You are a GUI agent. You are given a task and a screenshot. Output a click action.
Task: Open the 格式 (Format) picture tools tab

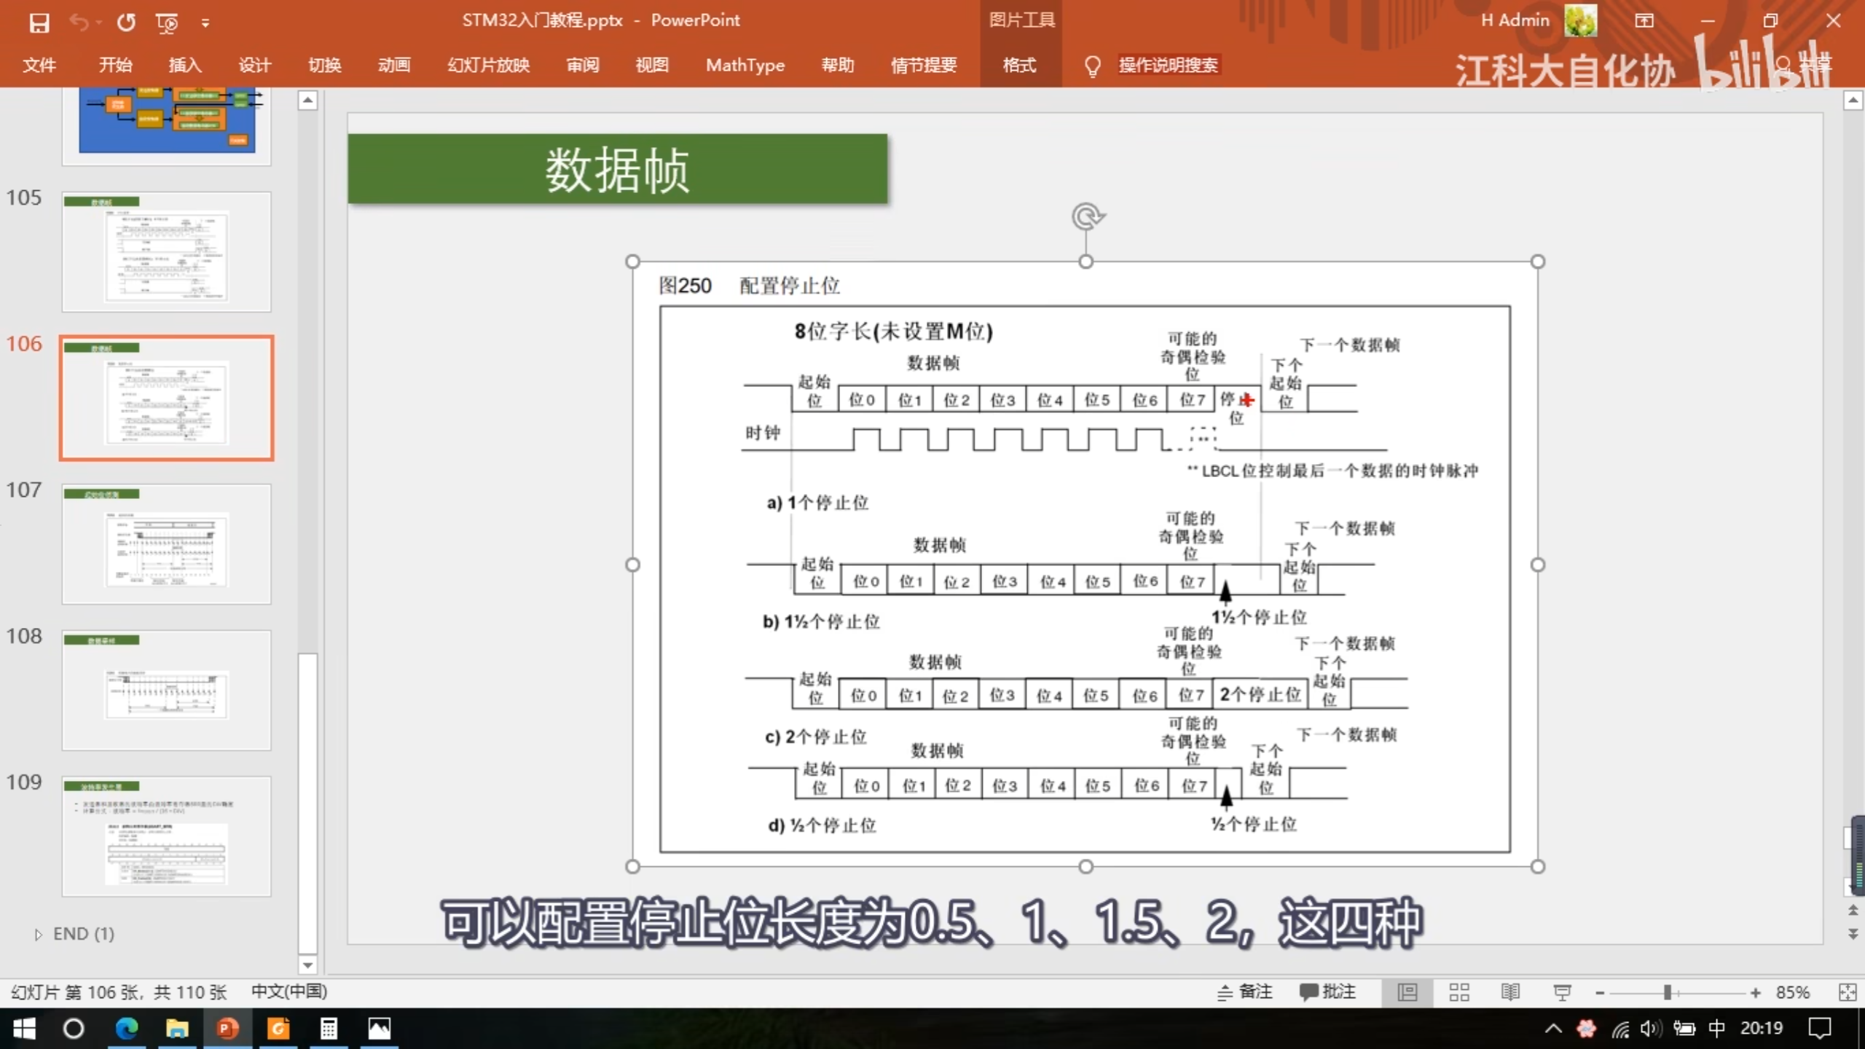point(1019,65)
